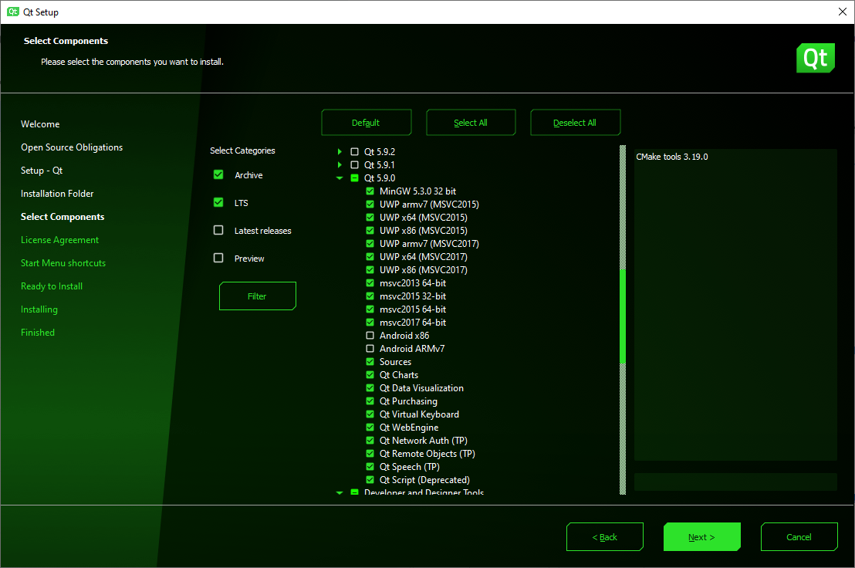Select the Qt WebEngine row label
The height and width of the screenshot is (568, 855).
point(409,428)
